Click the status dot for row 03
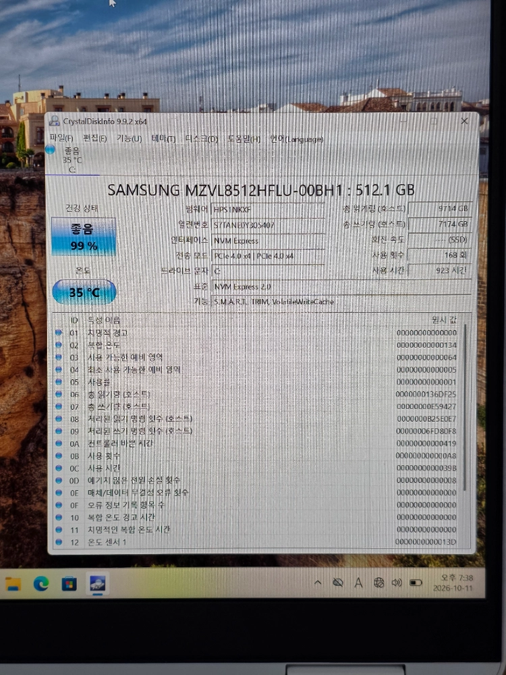 tap(59, 357)
